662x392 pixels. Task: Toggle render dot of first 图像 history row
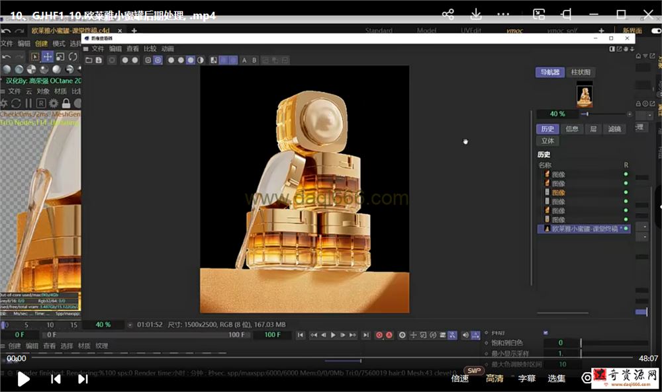[626, 174]
